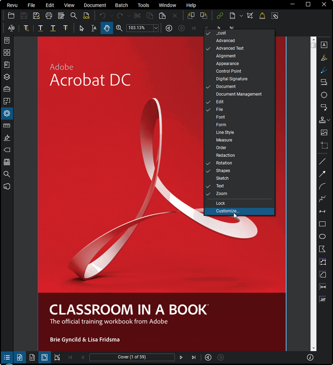Enable the Measure toolbar entry
Viewport: 333px width, 365px height.
[239, 140]
